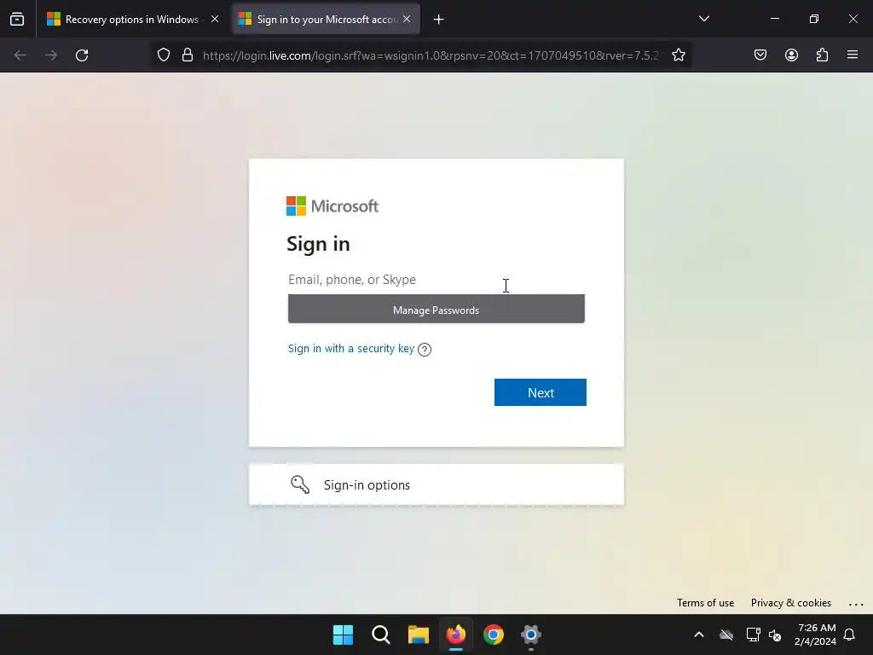873x655 pixels.
Task: Open Firefox View from the tab bar
Action: pyautogui.click(x=17, y=19)
